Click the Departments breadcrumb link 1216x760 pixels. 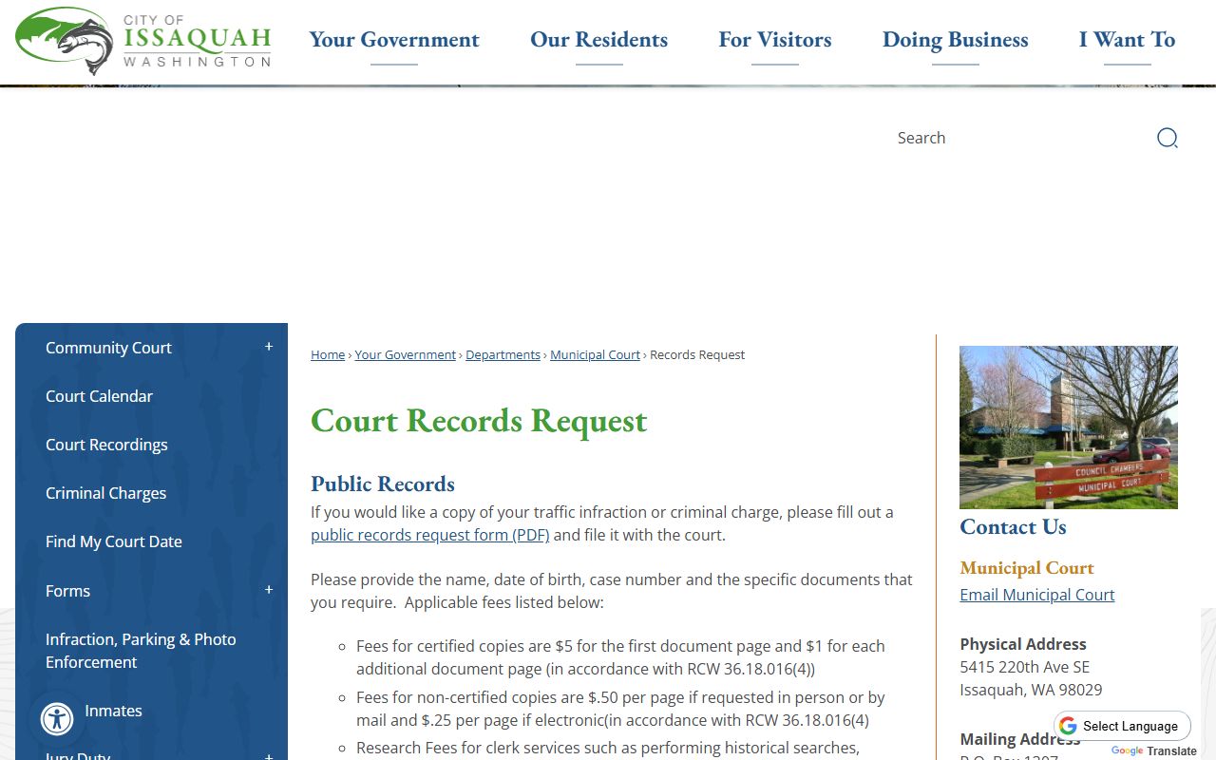coord(503,354)
